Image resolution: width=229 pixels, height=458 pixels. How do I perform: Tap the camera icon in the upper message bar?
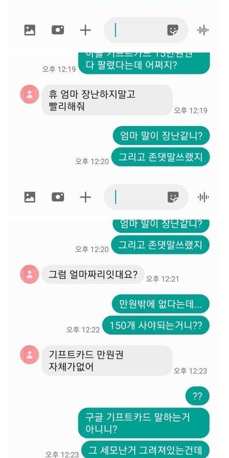pos(58,30)
